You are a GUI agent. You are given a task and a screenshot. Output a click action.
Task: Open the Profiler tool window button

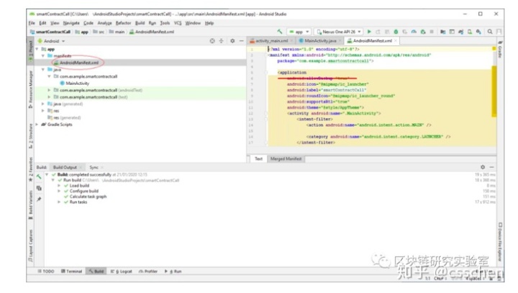(148, 271)
